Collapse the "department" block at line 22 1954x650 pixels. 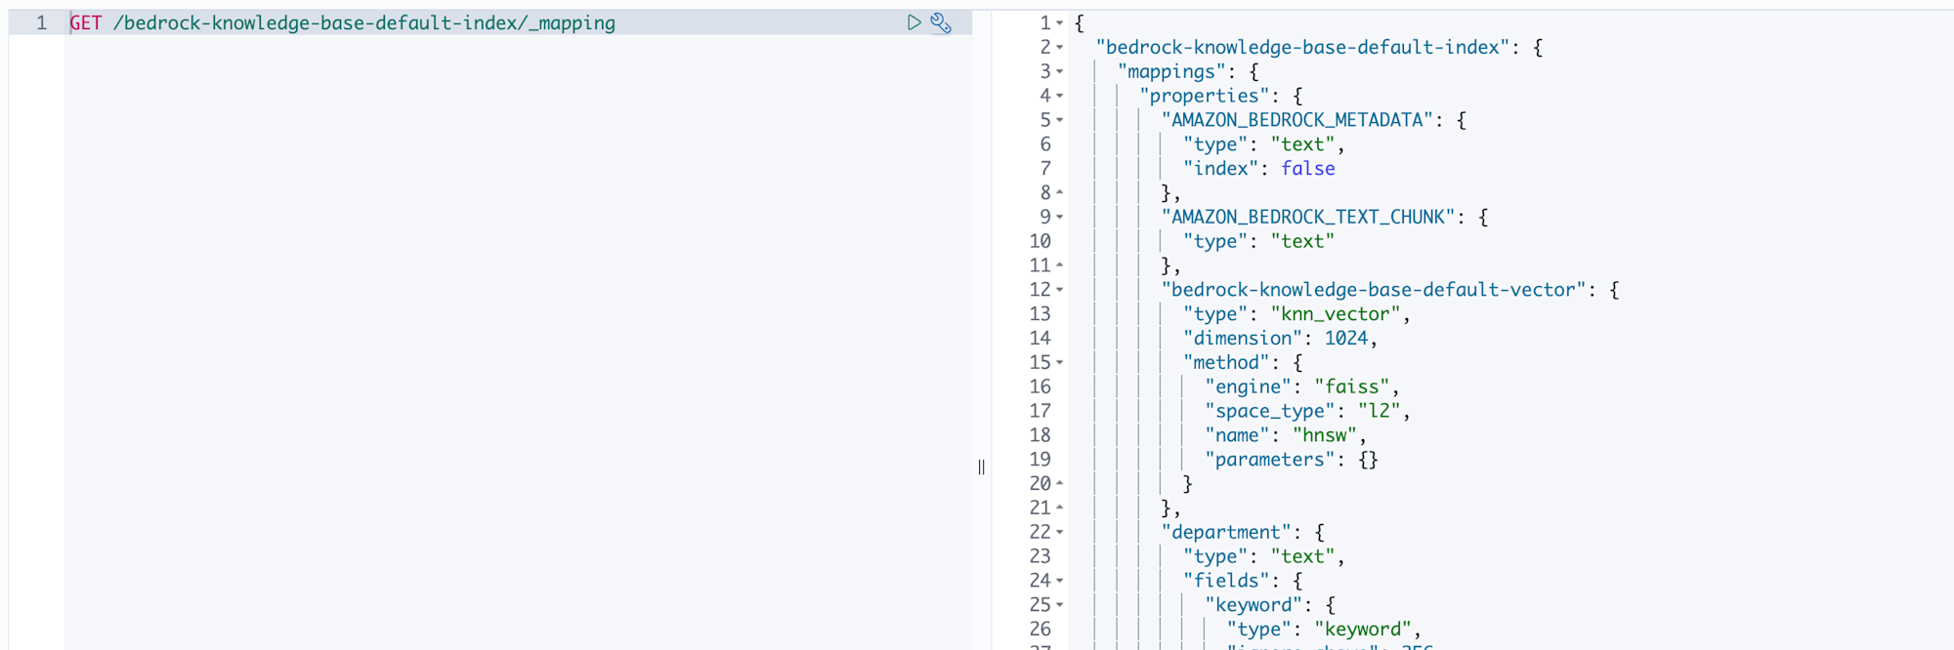(x=1060, y=533)
